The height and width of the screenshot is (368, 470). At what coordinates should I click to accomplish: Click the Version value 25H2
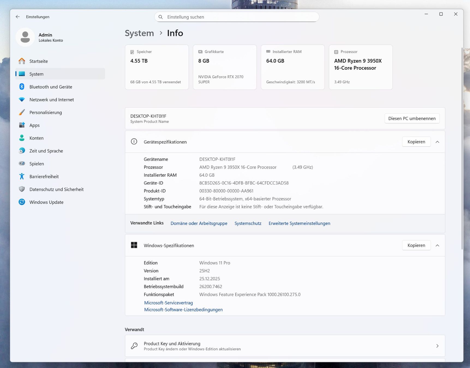click(x=205, y=271)
